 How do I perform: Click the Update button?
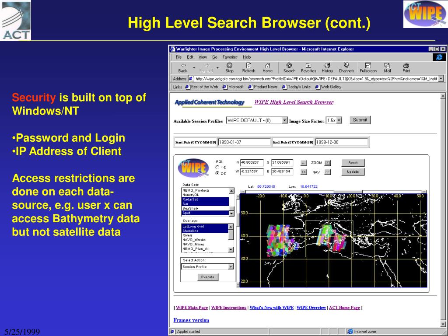pyautogui.click(x=353, y=171)
